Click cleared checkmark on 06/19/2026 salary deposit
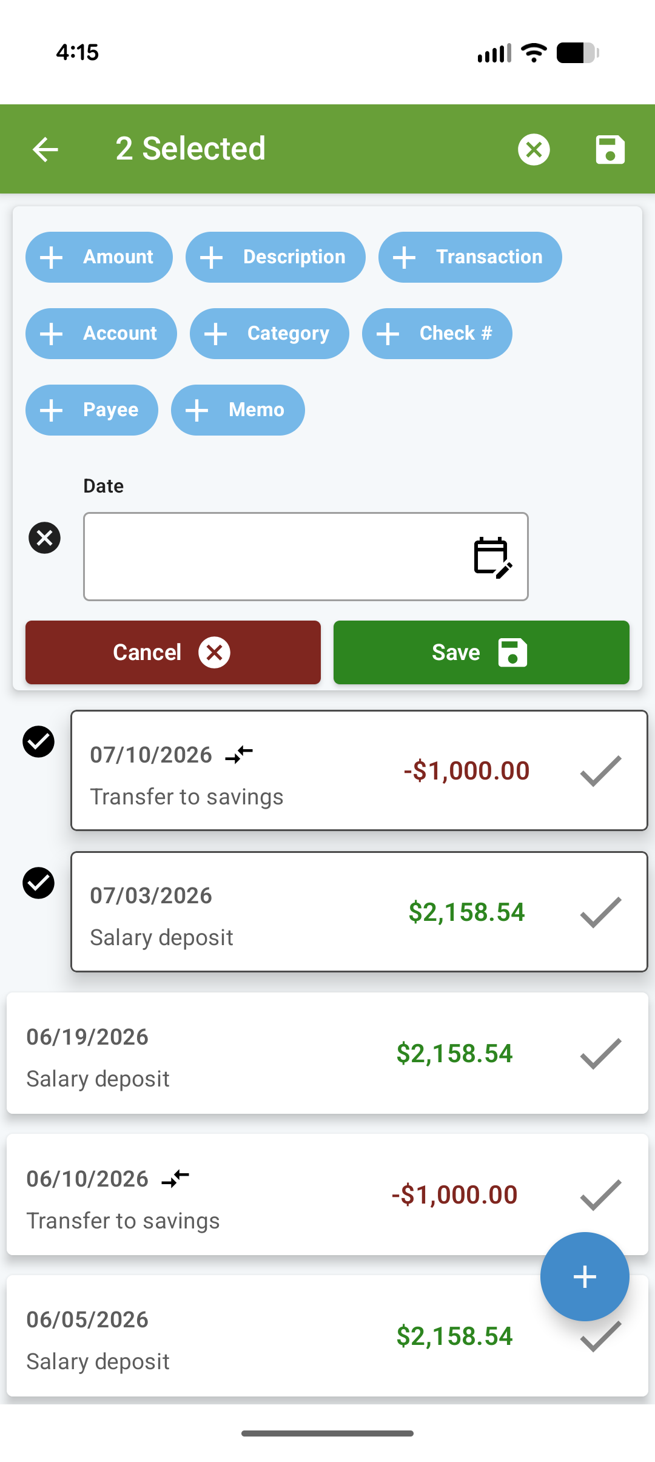 coord(600,1053)
